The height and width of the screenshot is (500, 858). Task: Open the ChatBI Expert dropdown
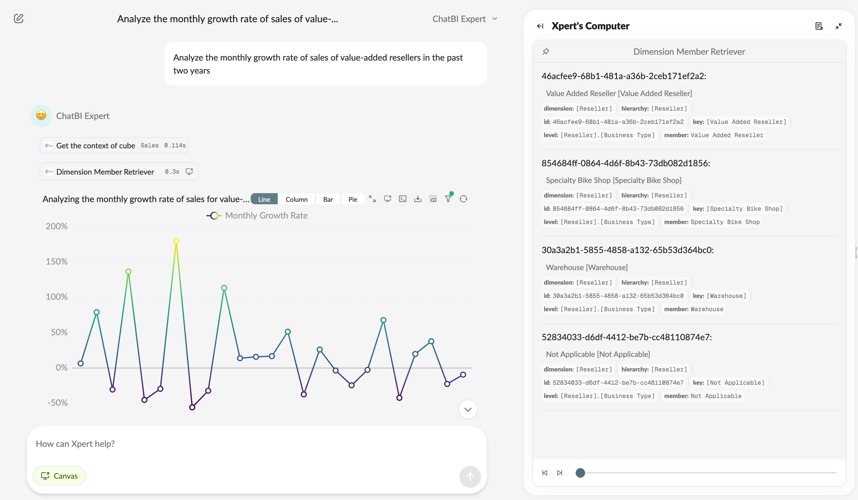point(464,19)
